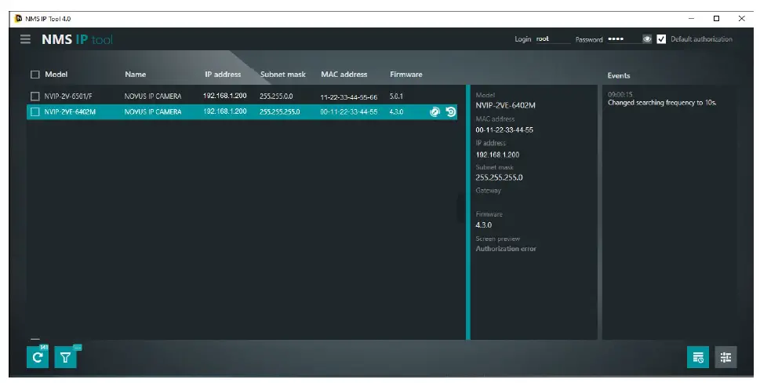This screenshot has height=383, width=760.
Task: Uncheck the Default authorization checkbox
Action: pyautogui.click(x=661, y=39)
